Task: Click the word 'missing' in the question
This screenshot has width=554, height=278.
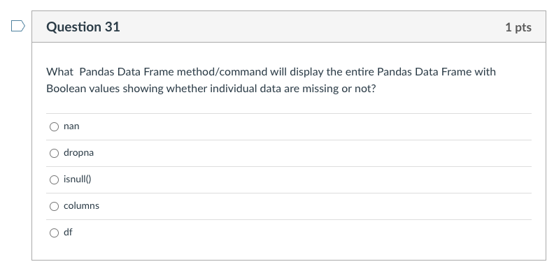Action: 320,89
